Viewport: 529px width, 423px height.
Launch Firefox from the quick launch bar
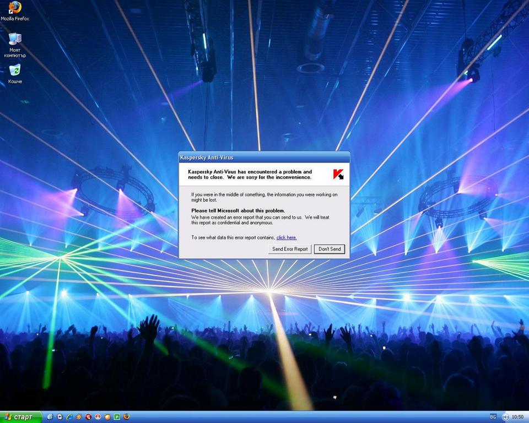pos(127,417)
